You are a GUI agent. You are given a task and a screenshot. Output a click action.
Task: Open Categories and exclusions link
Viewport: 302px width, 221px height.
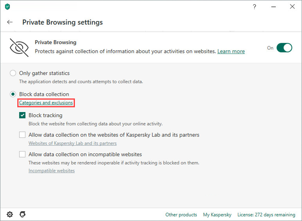[x=46, y=102]
